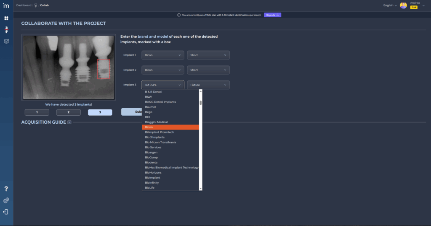Select implant 1 toggle button
The image size is (431, 226).
[37, 112]
